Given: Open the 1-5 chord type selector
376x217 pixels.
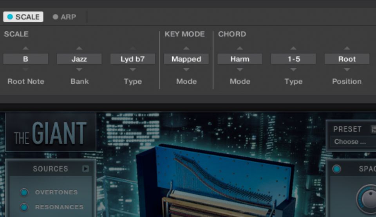Looking at the screenshot, I should click(x=293, y=59).
